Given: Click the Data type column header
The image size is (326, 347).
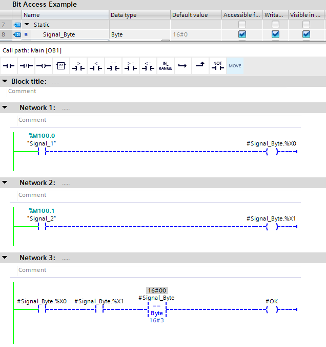Looking at the screenshot, I should 139,15.
